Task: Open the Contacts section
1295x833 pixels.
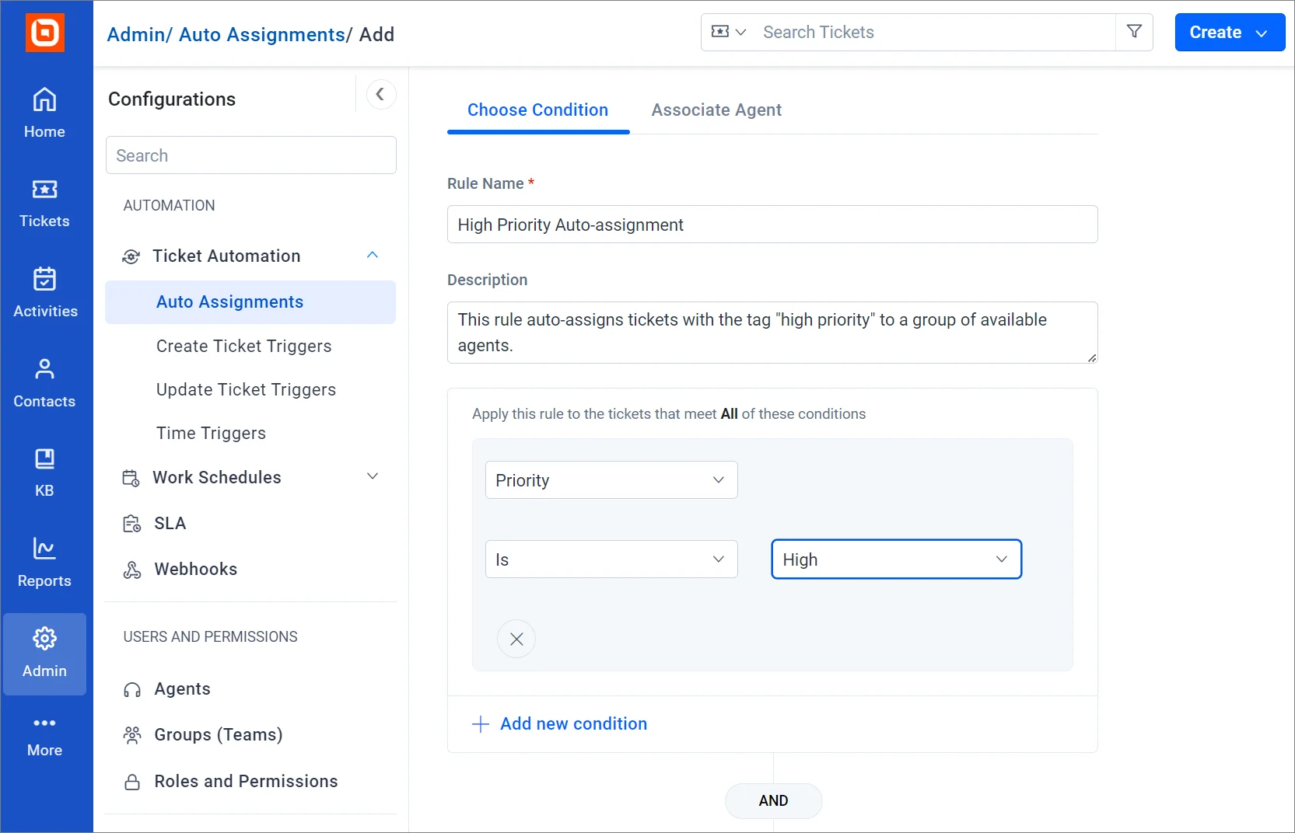Action: [44, 382]
